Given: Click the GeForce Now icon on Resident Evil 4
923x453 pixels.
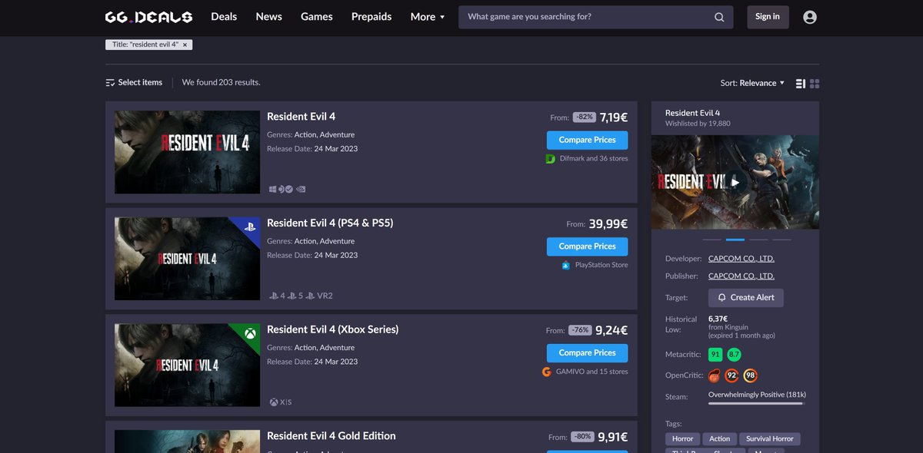Looking at the screenshot, I should [301, 189].
